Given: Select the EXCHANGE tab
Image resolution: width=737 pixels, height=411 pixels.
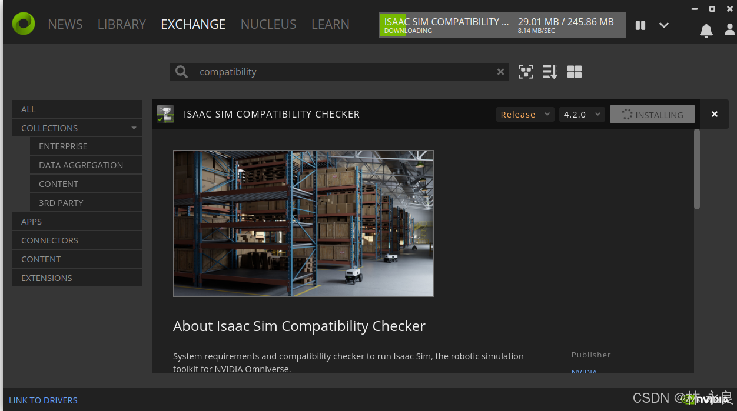Looking at the screenshot, I should click(193, 24).
